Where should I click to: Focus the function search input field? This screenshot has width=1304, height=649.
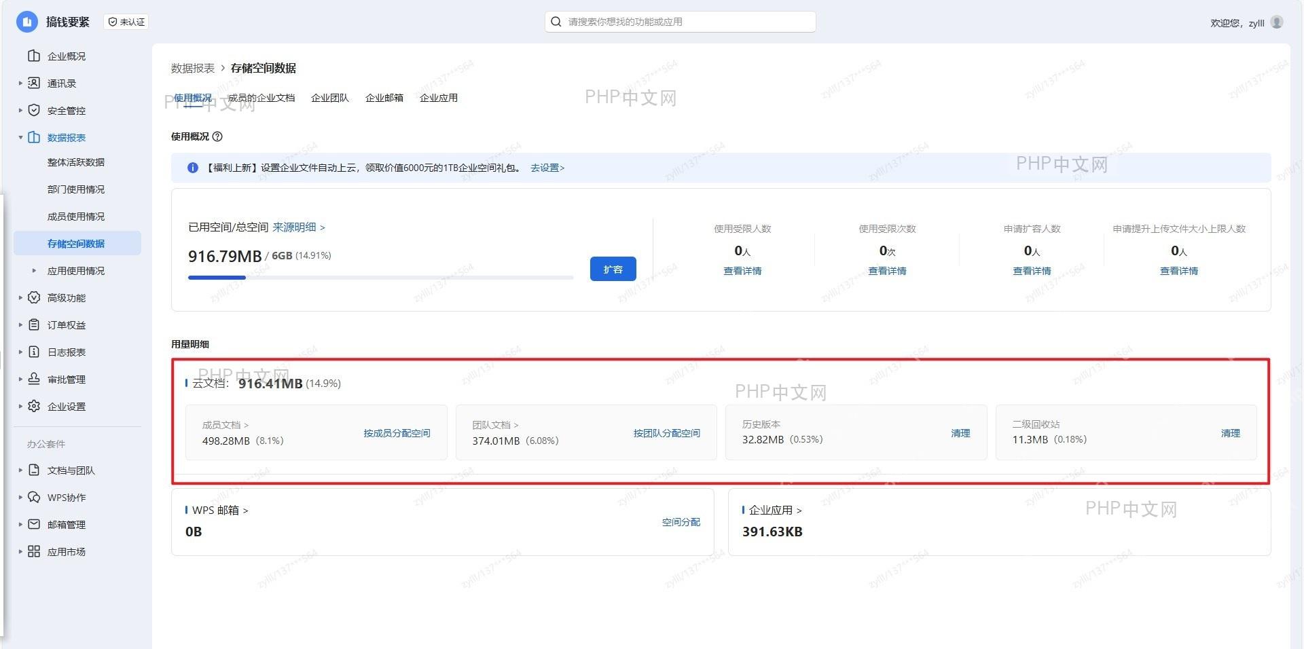681,22
